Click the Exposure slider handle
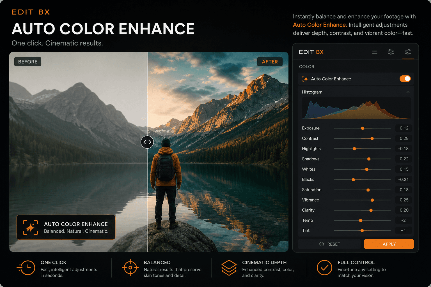Screen dimensions: 431x287 [x=363, y=128]
